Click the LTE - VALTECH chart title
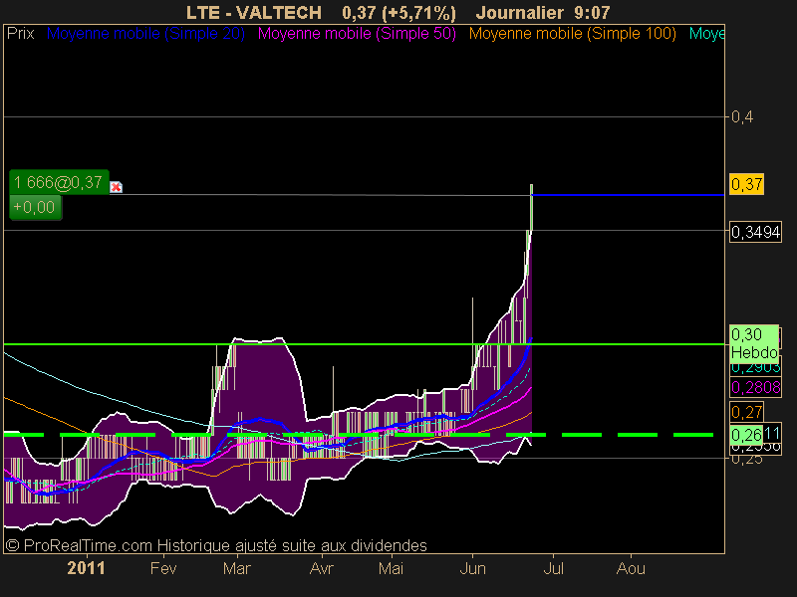The image size is (797, 597). [254, 12]
